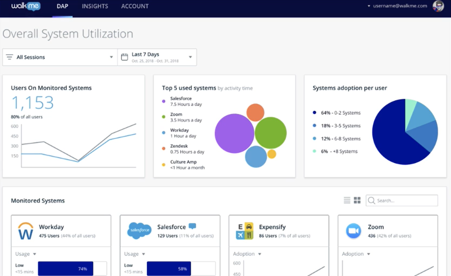Viewport: 451px width, 276px height.
Task: Switch to grid view icon
Action: (x=357, y=200)
